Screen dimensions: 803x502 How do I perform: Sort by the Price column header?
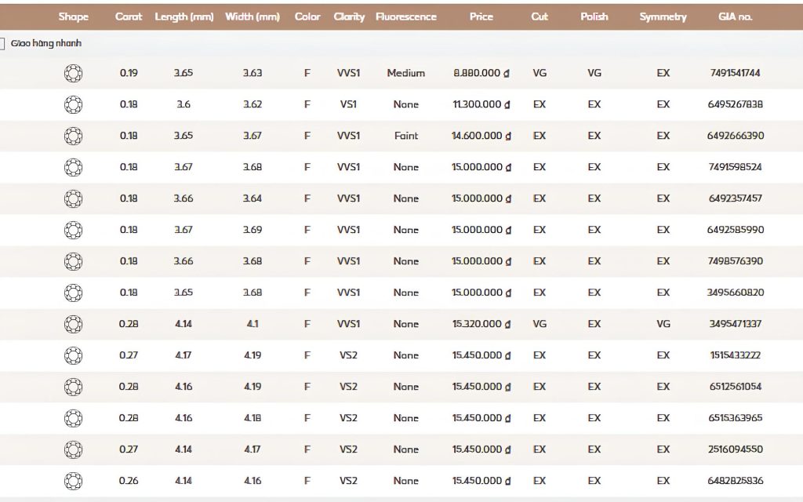(x=481, y=16)
